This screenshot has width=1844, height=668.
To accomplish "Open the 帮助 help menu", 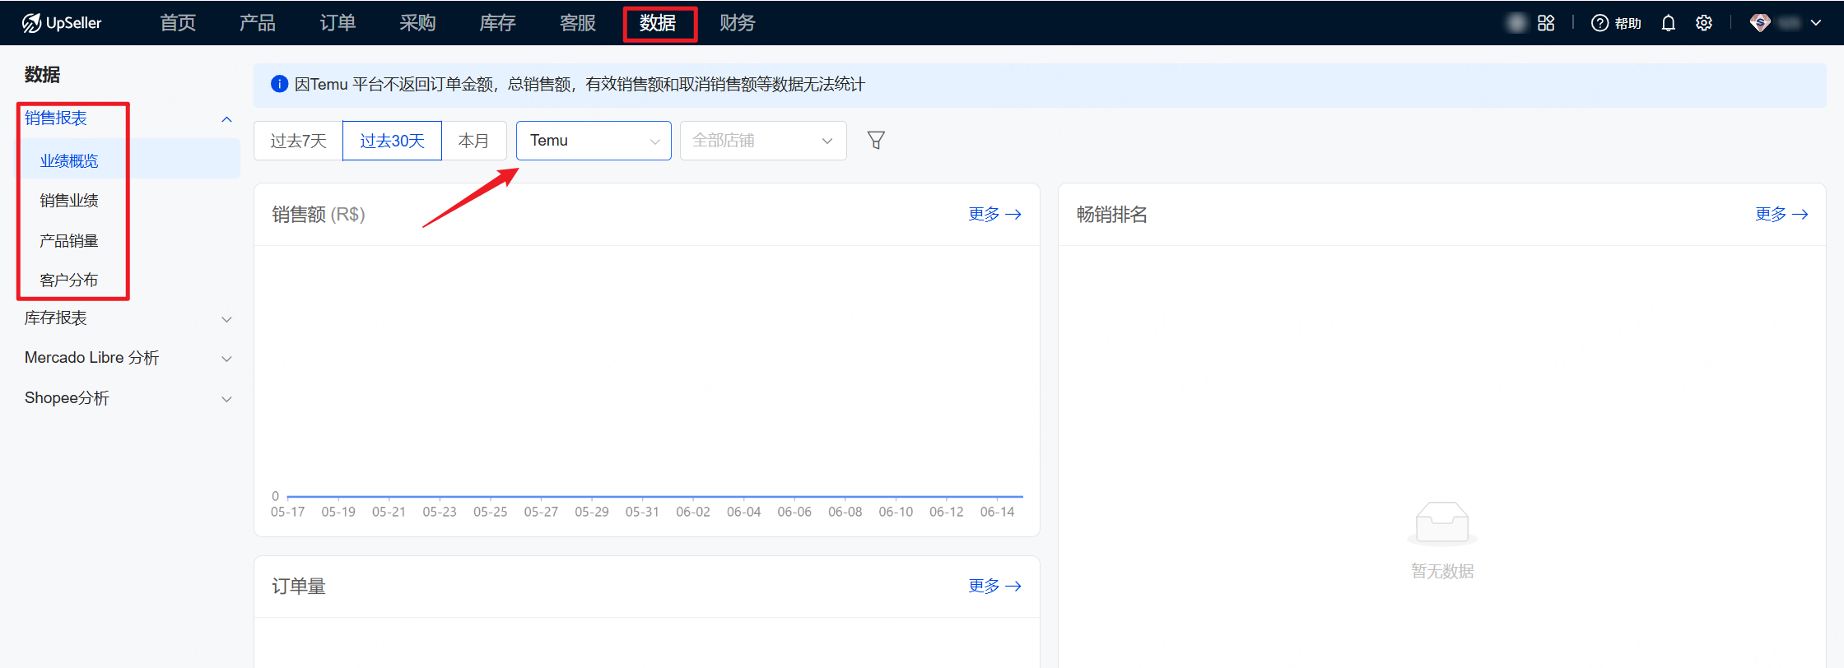I will pyautogui.click(x=1616, y=23).
